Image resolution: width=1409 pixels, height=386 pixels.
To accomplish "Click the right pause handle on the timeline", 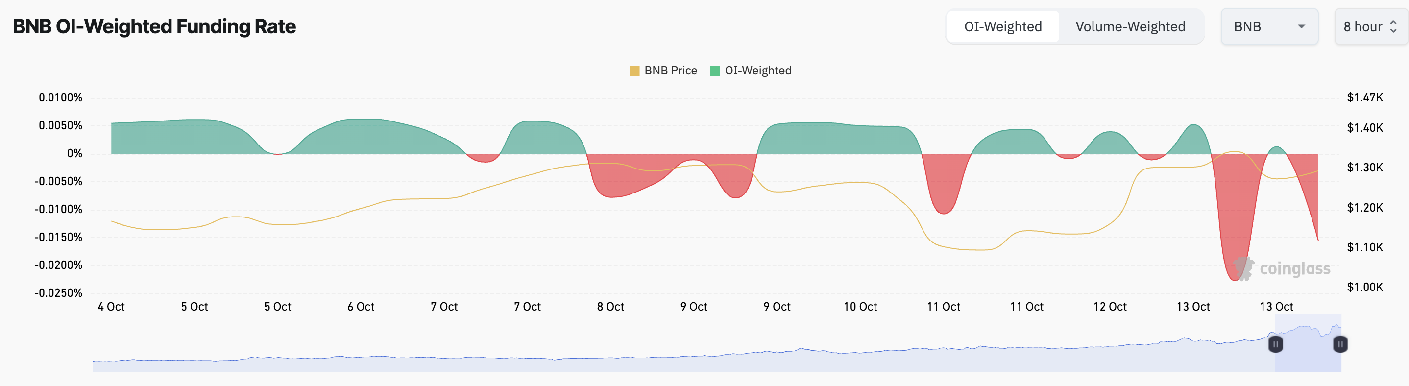I will 1340,344.
